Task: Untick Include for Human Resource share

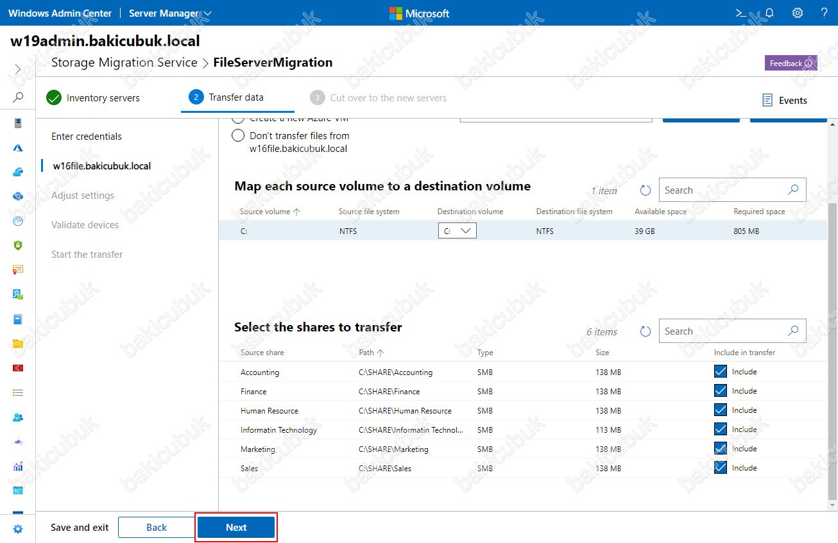Action: click(x=721, y=410)
